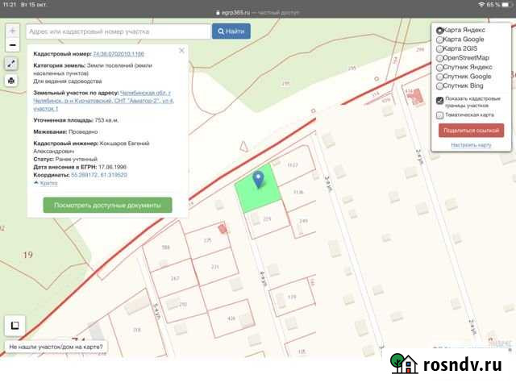Tap the Wi-Fi status icon
The width and height of the screenshot is (516, 387).
(481, 4)
